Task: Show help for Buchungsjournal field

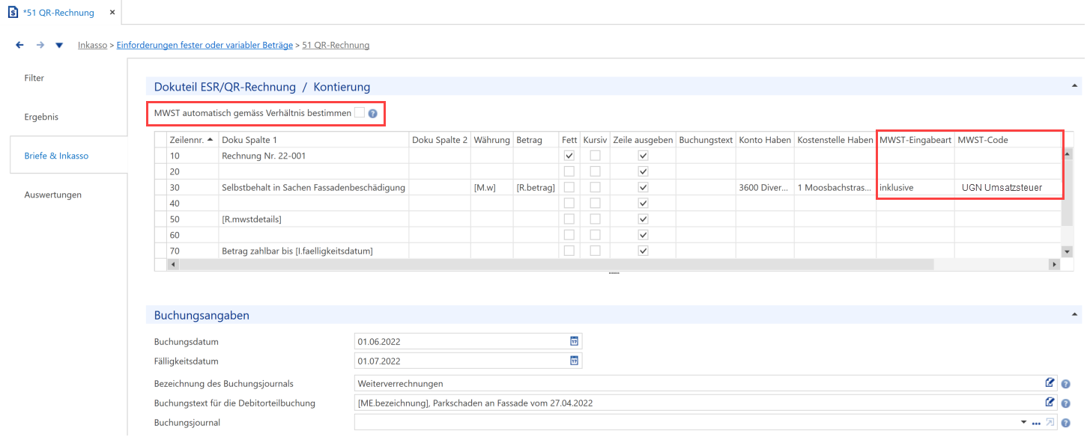Action: point(1066,423)
